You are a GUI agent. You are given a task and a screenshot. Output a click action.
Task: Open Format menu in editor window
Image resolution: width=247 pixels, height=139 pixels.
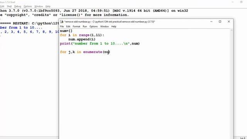(x=76, y=27)
